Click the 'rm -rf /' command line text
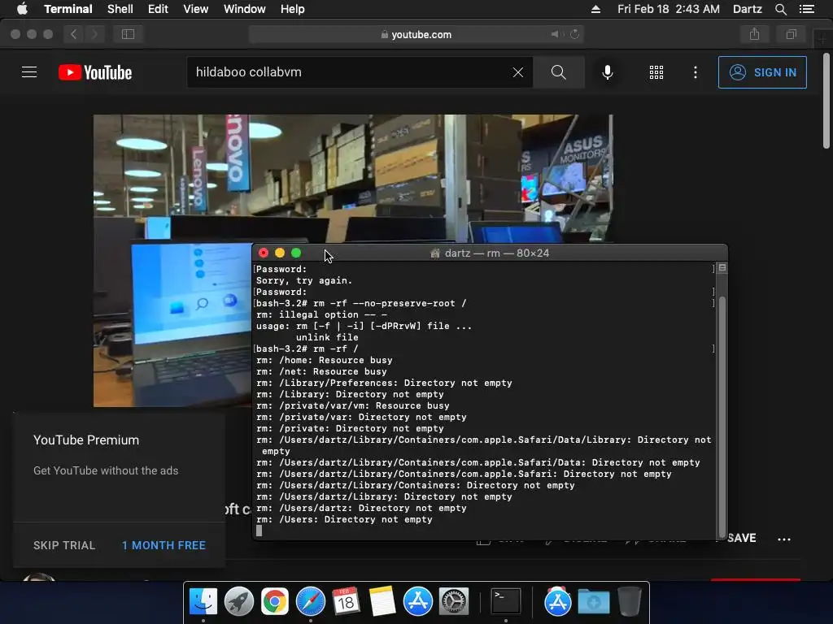Screen dimensions: 833x624 (x=336, y=349)
